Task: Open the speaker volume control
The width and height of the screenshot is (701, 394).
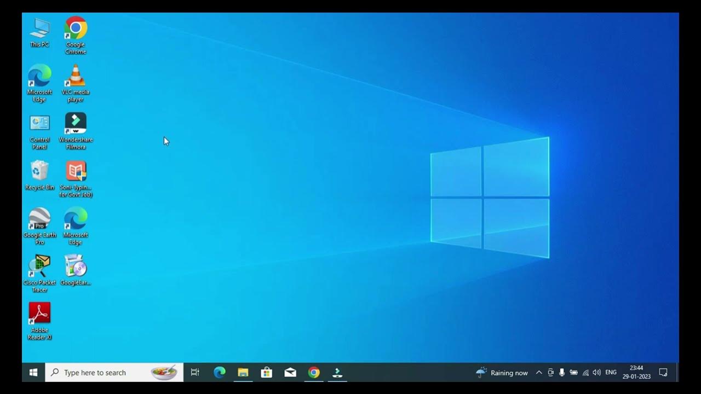Action: click(597, 373)
